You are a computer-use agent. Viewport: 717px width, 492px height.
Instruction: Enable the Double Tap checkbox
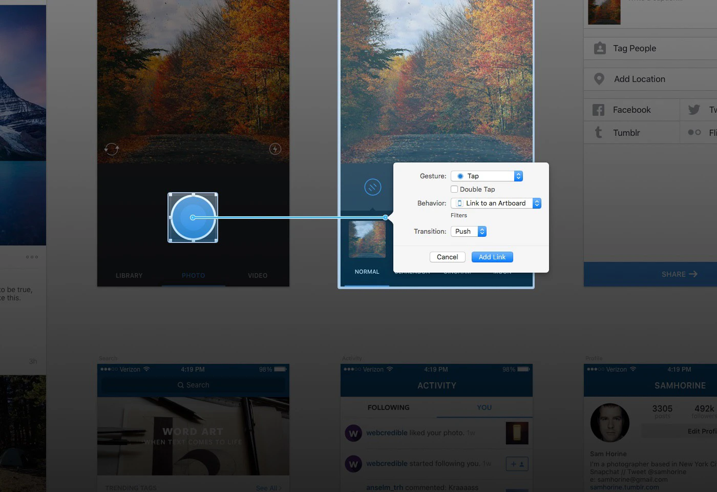454,189
